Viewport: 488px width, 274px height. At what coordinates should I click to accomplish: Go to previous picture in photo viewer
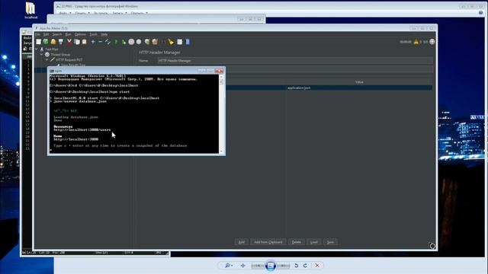coord(258,266)
